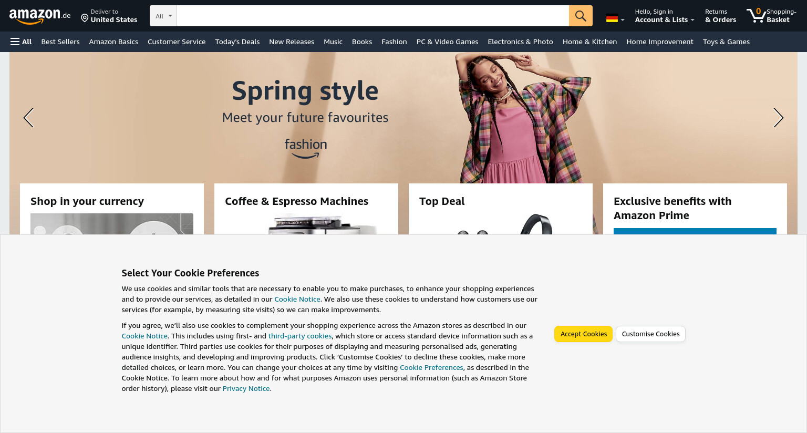The height and width of the screenshot is (433, 807).
Task: Open the German flag language selector
Action: tap(615, 18)
